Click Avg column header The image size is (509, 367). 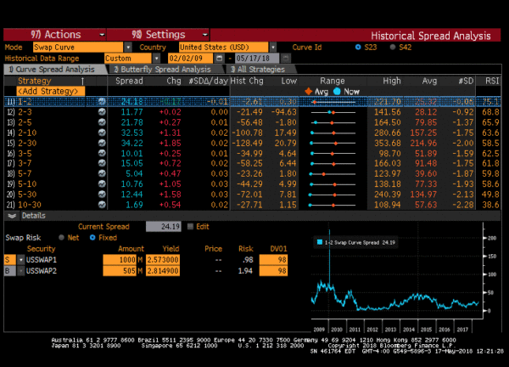pyautogui.click(x=429, y=81)
